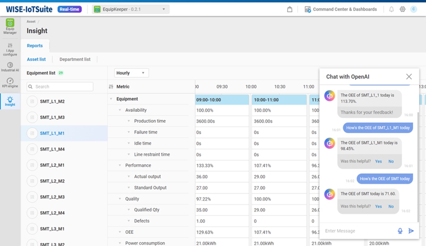Click 'How's the OEE of SMT today' message

tap(385, 179)
